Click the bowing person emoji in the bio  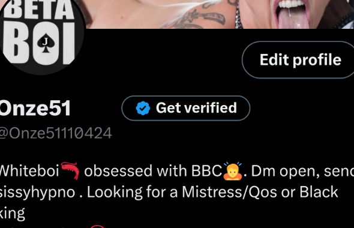tap(233, 171)
